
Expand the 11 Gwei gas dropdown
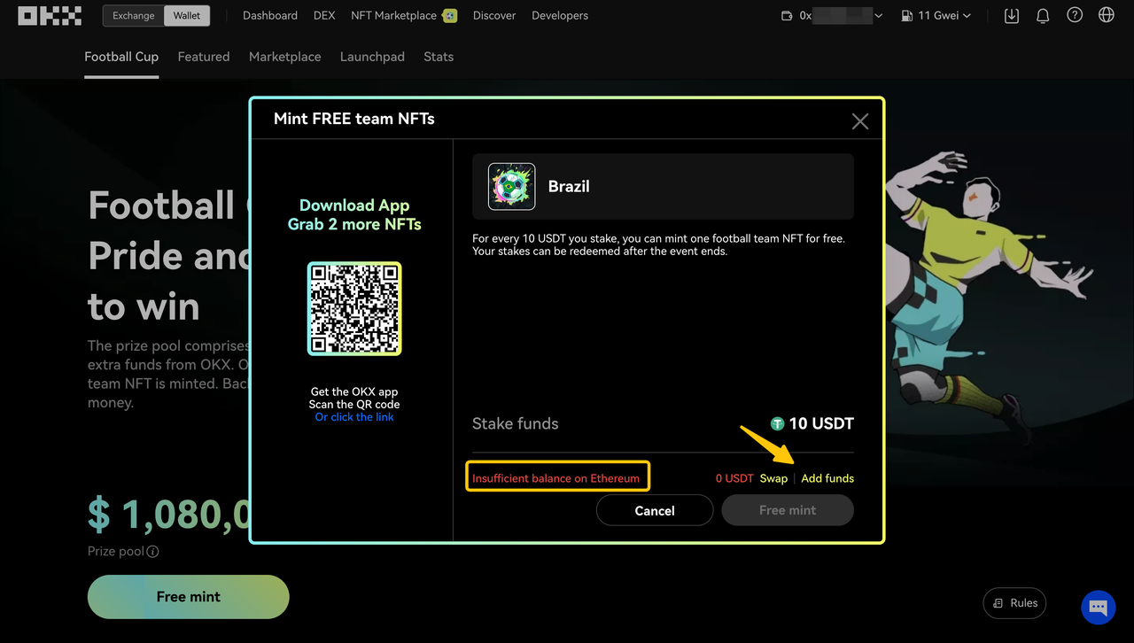point(936,16)
